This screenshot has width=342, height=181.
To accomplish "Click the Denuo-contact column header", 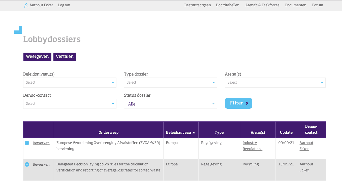I will pyautogui.click(x=311, y=129).
